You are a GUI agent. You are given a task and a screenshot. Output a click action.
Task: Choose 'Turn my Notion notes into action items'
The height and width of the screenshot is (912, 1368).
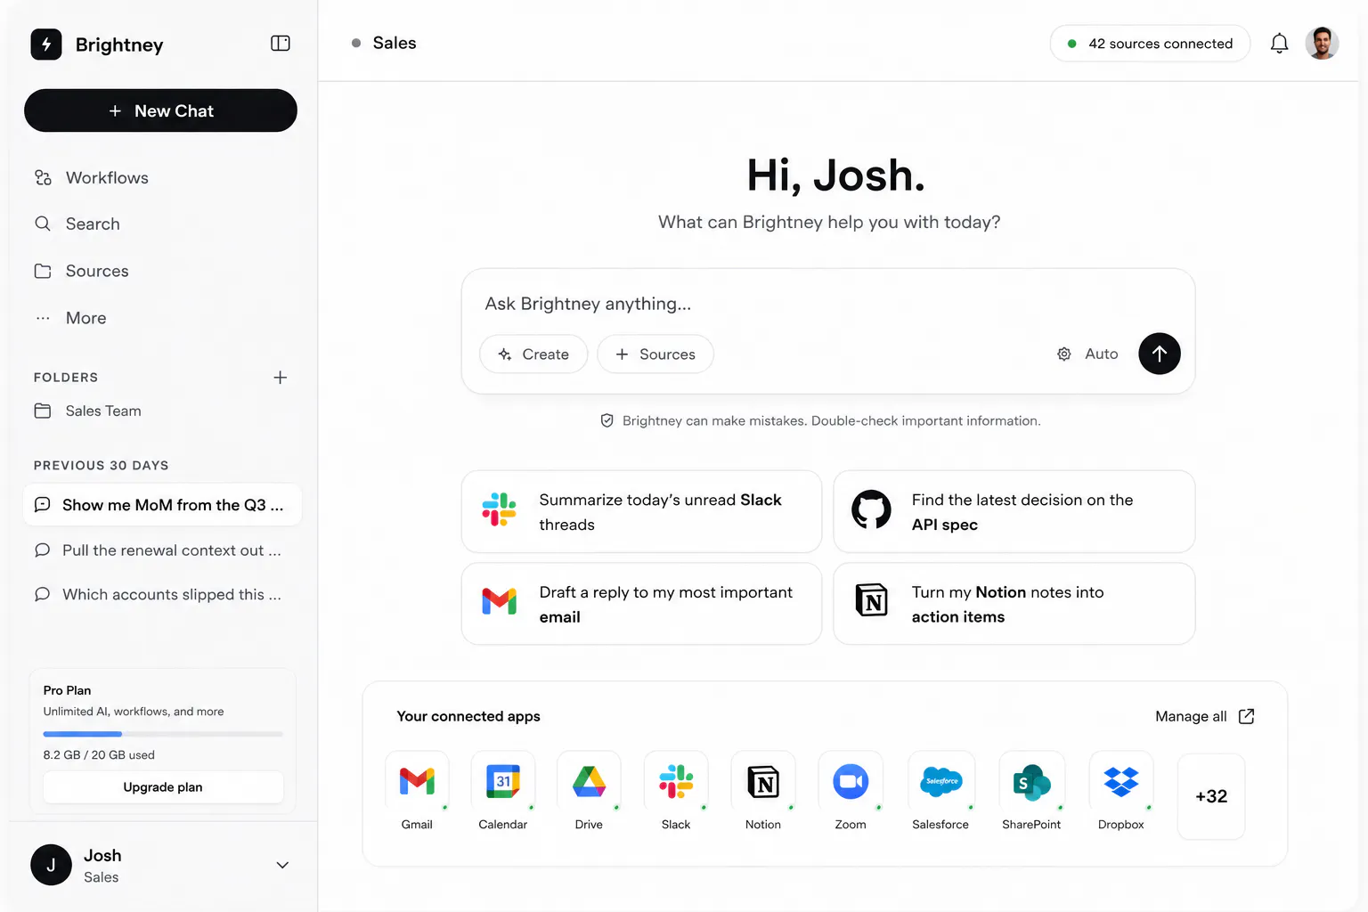[1014, 604]
